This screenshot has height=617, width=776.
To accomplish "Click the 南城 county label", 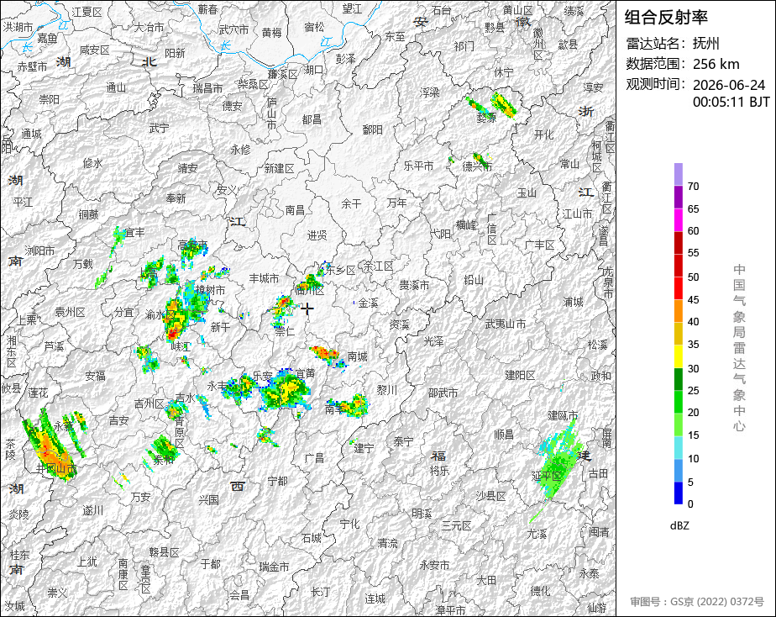I will 357,356.
